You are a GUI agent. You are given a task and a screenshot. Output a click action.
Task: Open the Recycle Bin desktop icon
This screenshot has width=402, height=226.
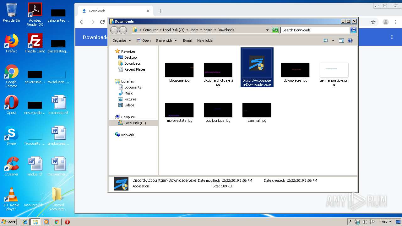(11, 13)
